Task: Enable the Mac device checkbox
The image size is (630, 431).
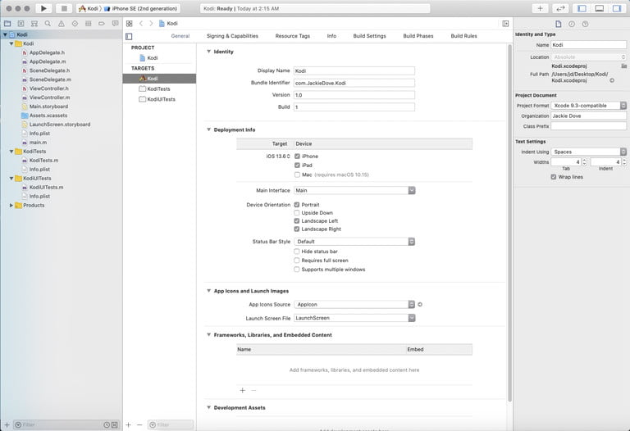Action: [x=297, y=175]
